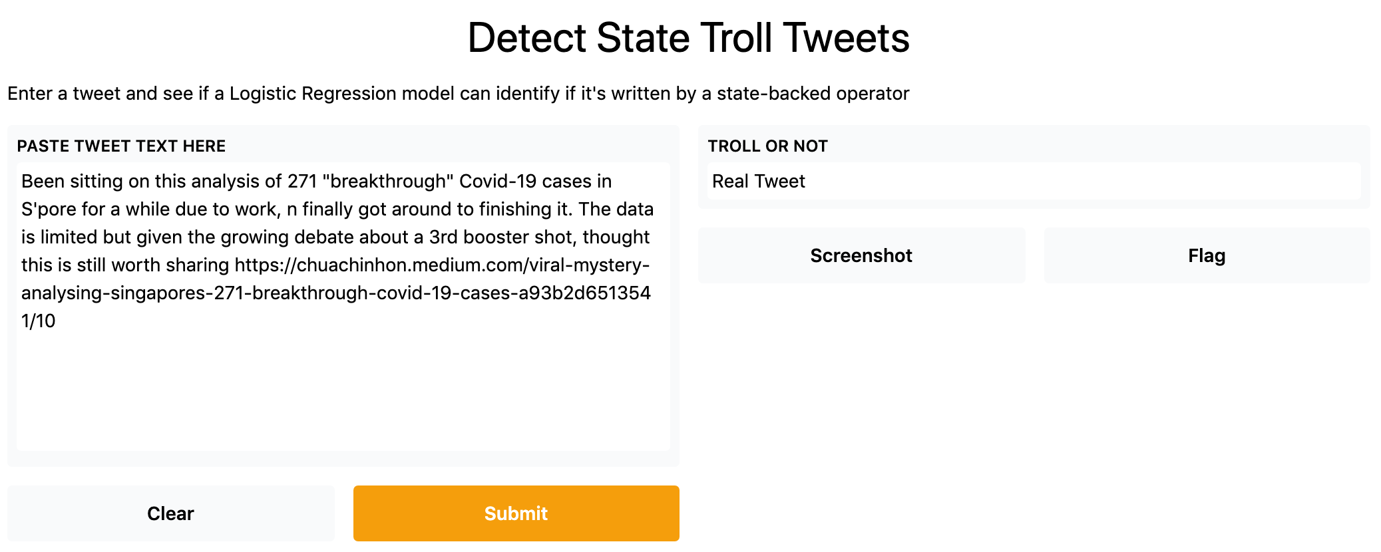Screen dimensions: 1381x552
Task: Click the orange Submit button
Action: point(516,513)
